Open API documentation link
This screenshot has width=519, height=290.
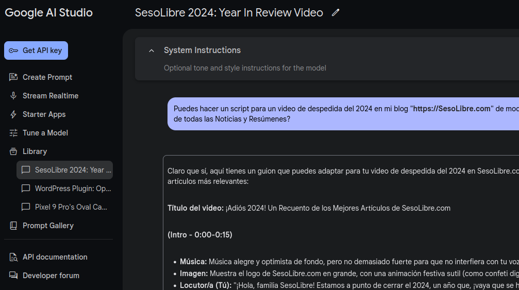click(x=55, y=257)
